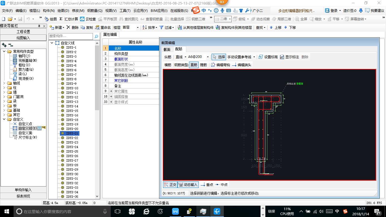Screen dimensions: 386x217
Task: Click the 绘图 toolbar icon
Action: [51, 19]
